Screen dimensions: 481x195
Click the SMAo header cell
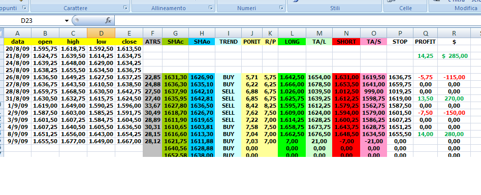click(x=202, y=42)
